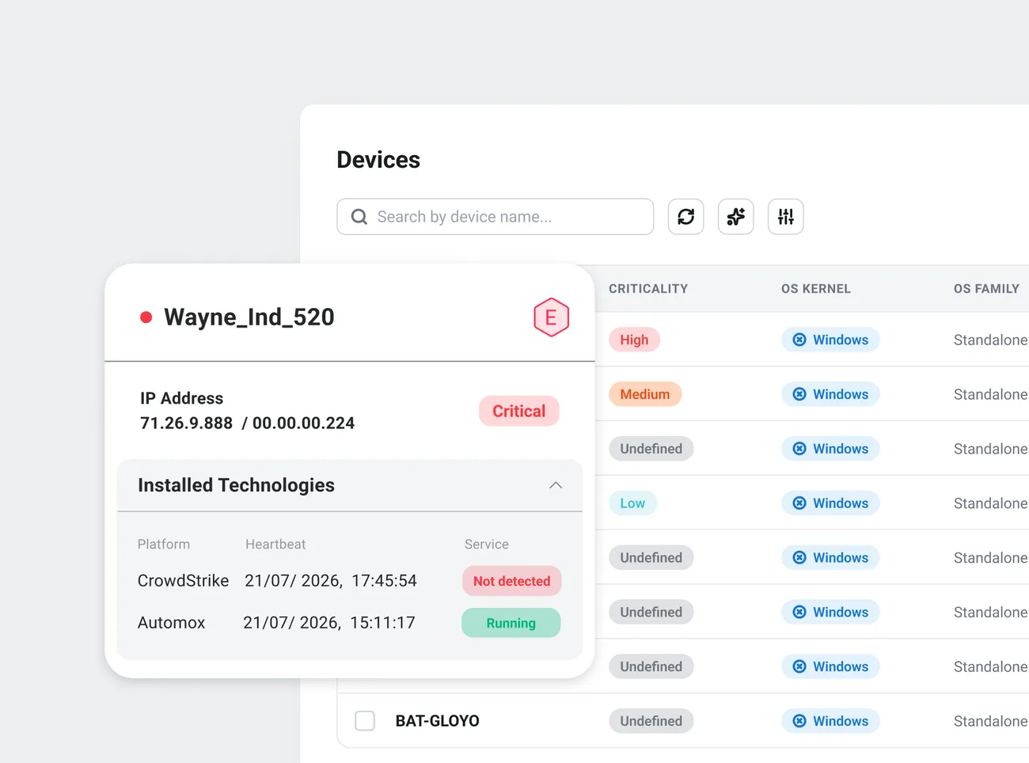Click the Running service badge
1029x763 pixels.
(511, 623)
